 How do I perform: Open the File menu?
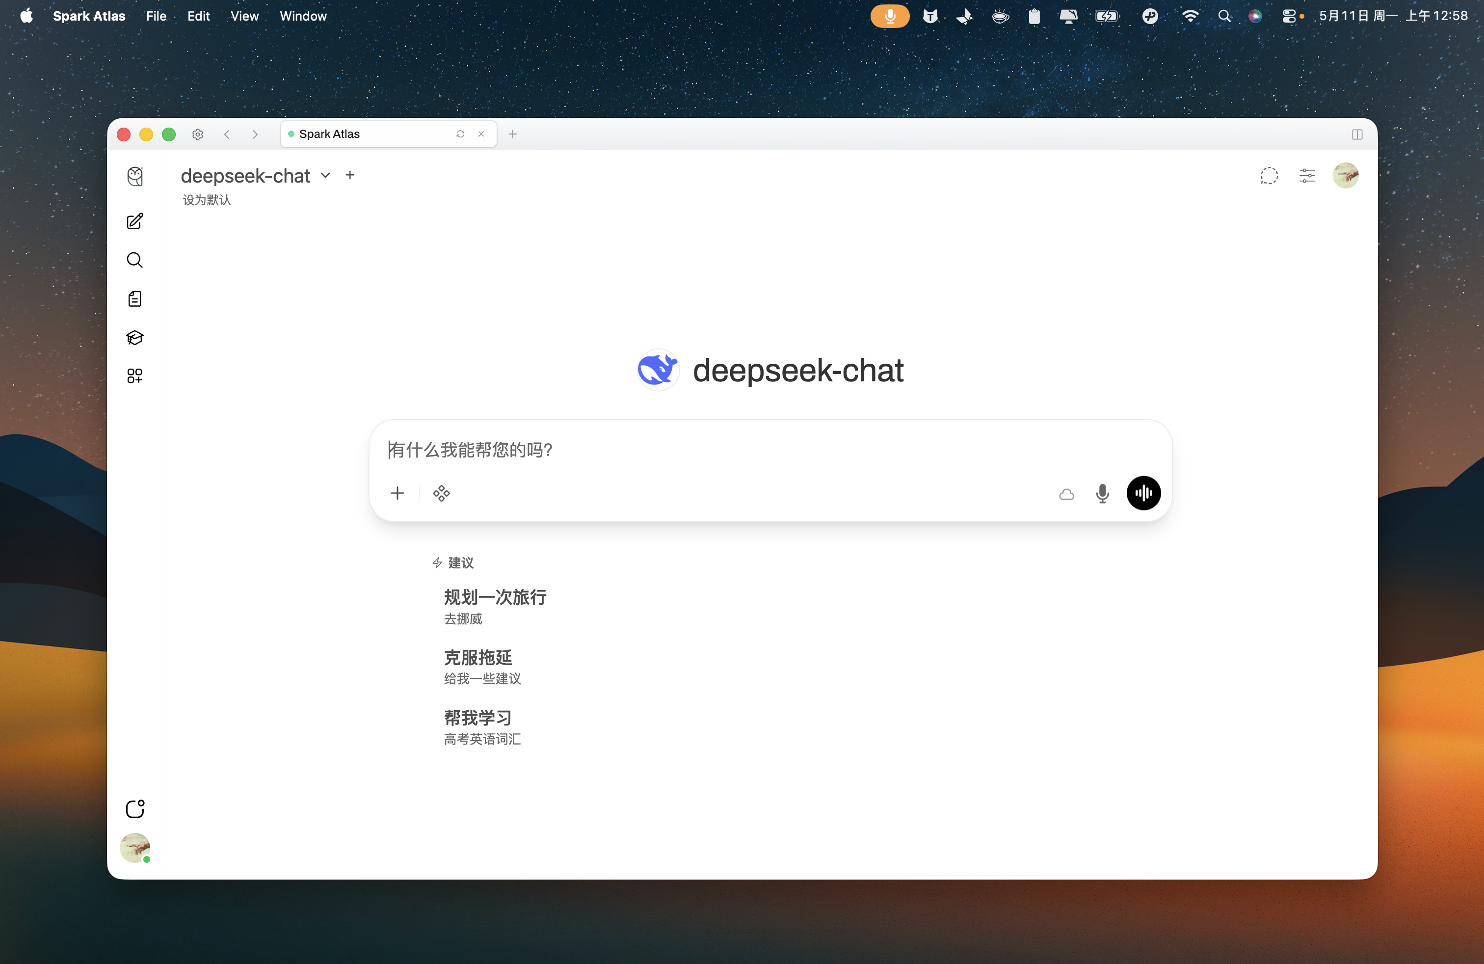[x=156, y=16]
